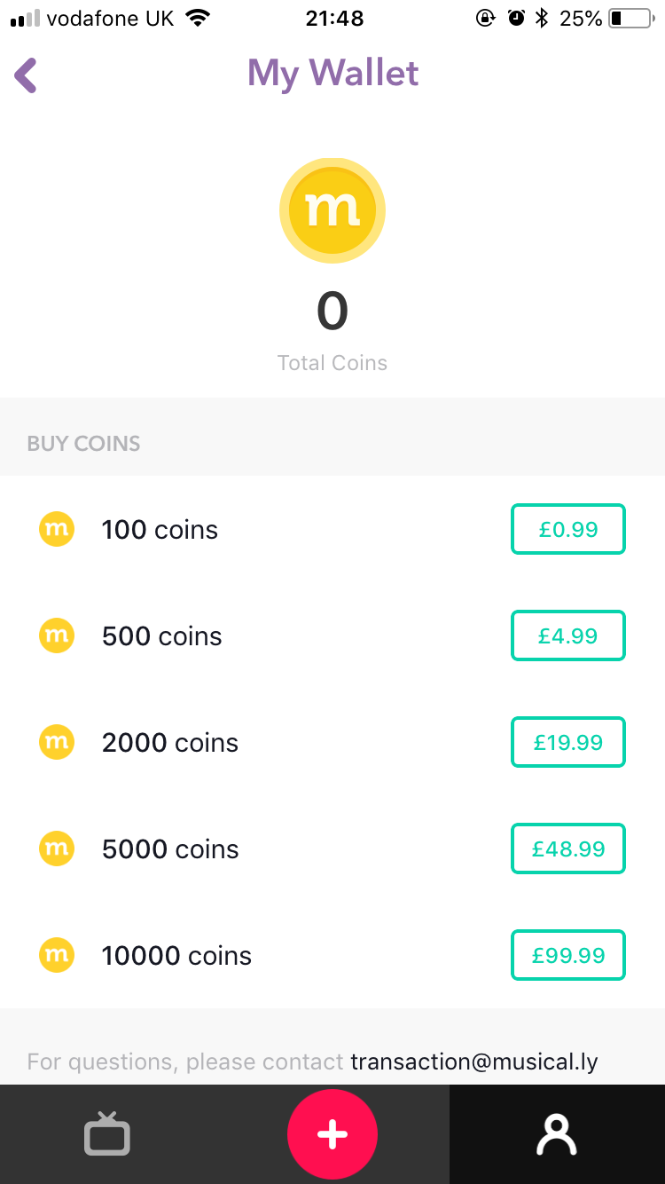665x1184 pixels.
Task: Tap the coin icon beside 5000 coins
Action: [57, 849]
